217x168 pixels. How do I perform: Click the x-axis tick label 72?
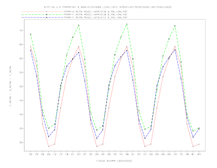[x=175, y=154]
